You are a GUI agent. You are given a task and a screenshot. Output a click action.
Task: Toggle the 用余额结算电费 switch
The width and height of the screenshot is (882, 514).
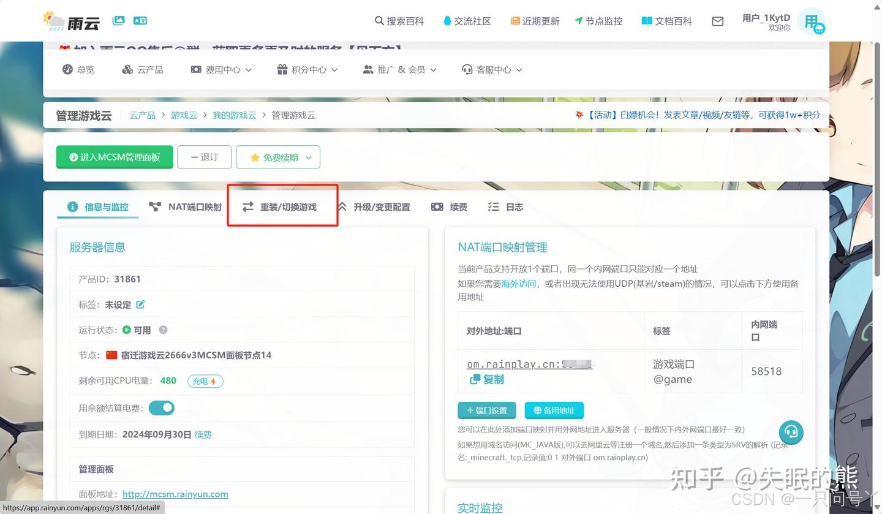(161, 407)
